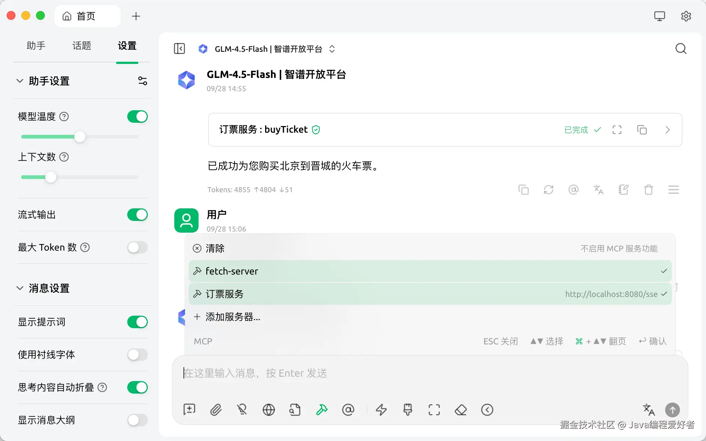Click the paperclip attachment icon
Image resolution: width=706 pixels, height=441 pixels.
click(216, 409)
